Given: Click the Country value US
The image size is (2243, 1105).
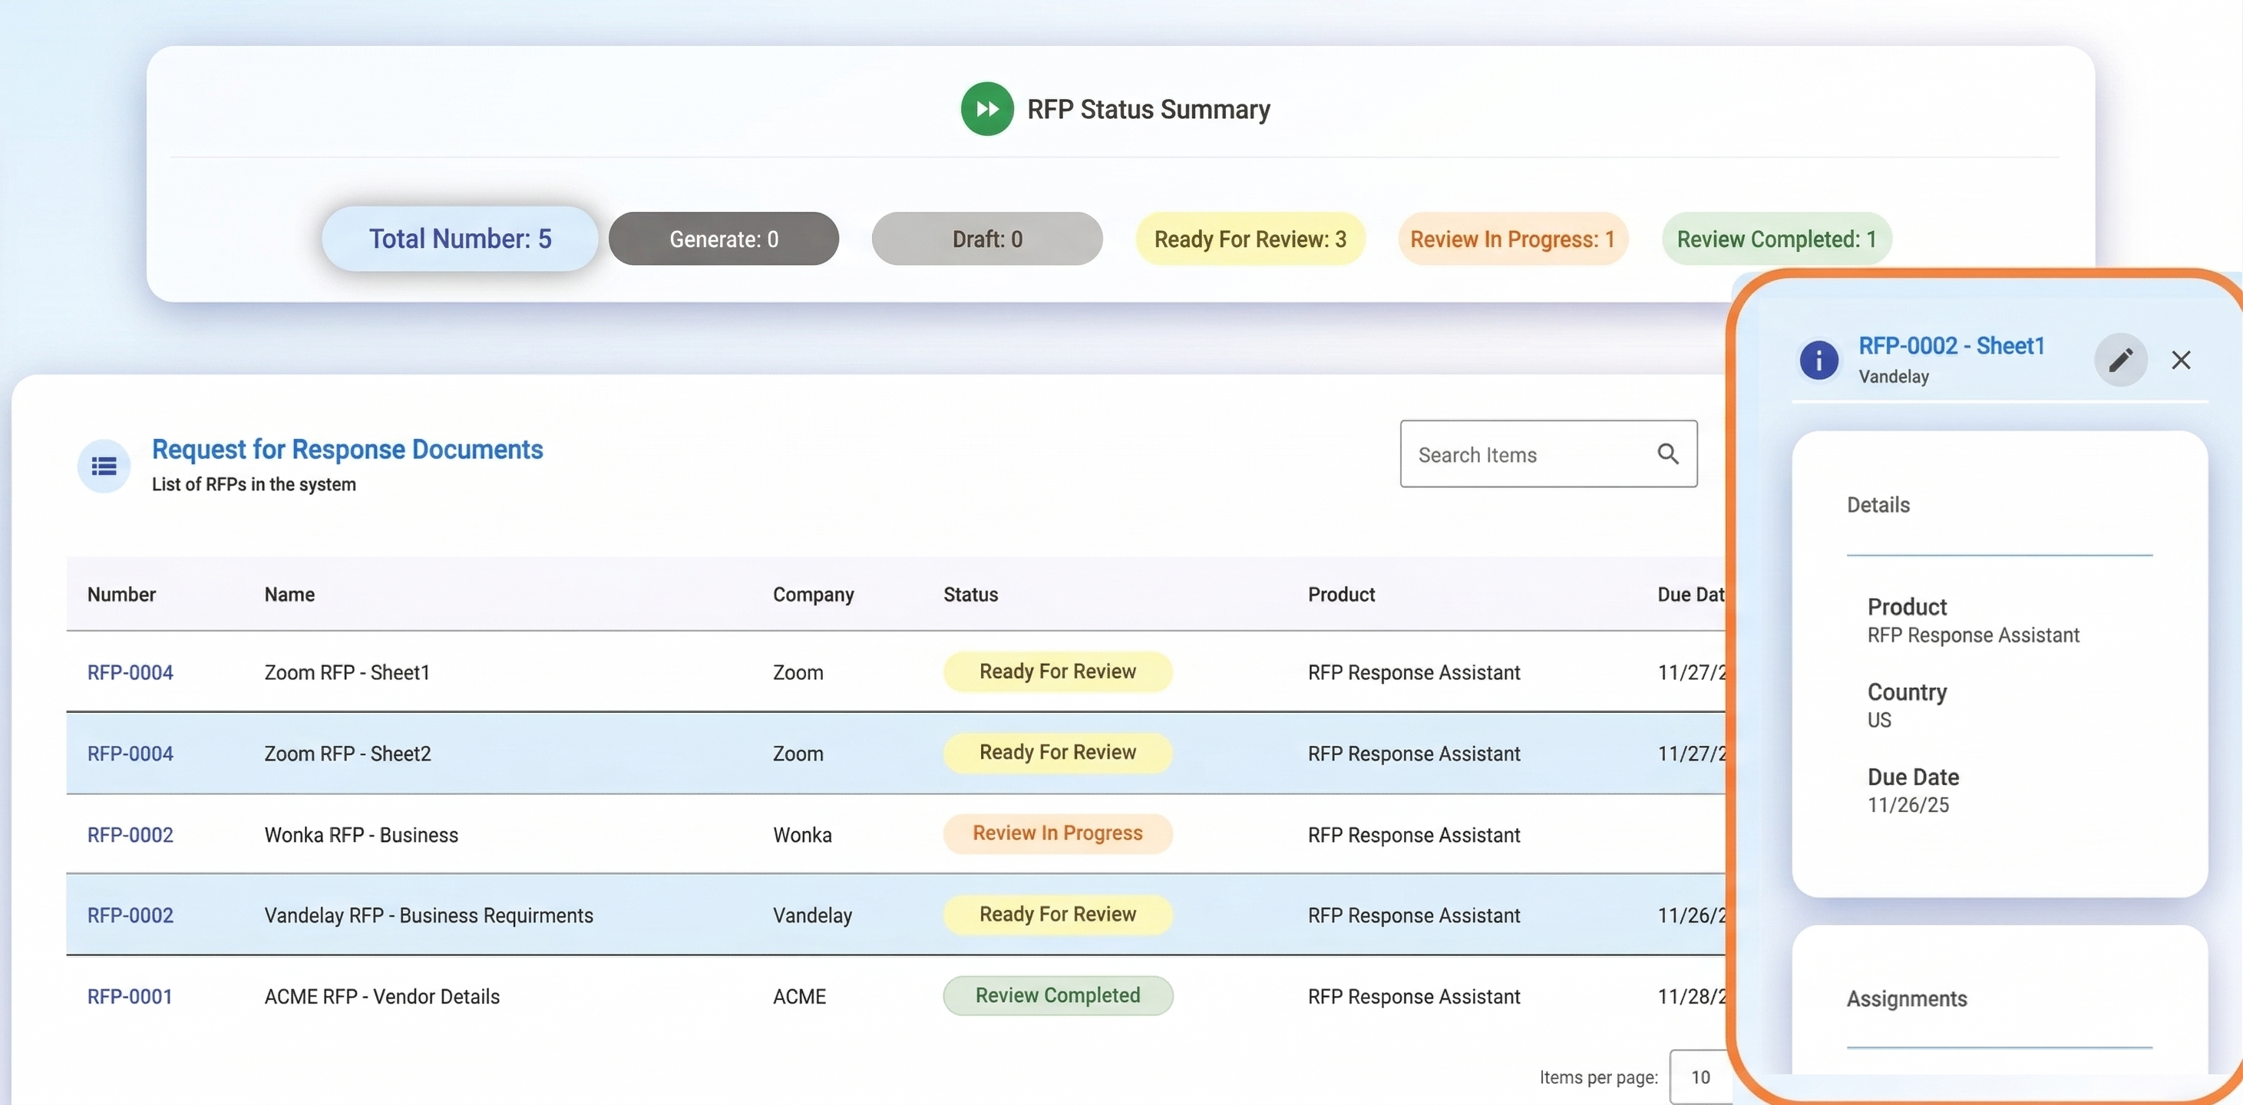Looking at the screenshot, I should point(1879,720).
